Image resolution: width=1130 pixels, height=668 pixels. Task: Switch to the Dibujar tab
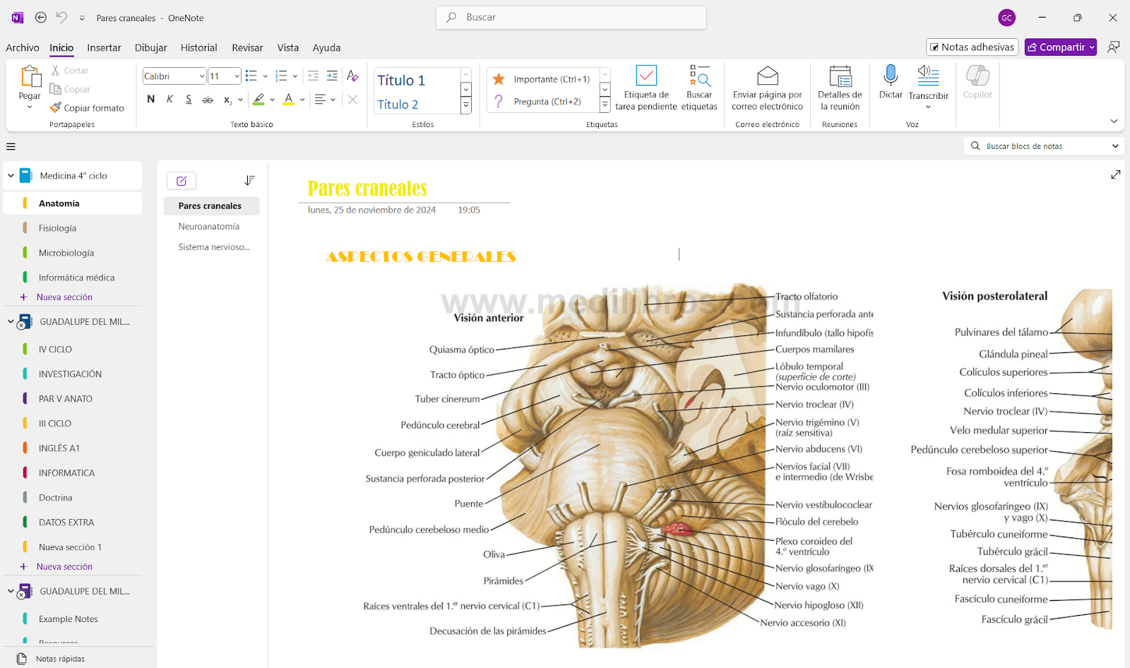151,47
